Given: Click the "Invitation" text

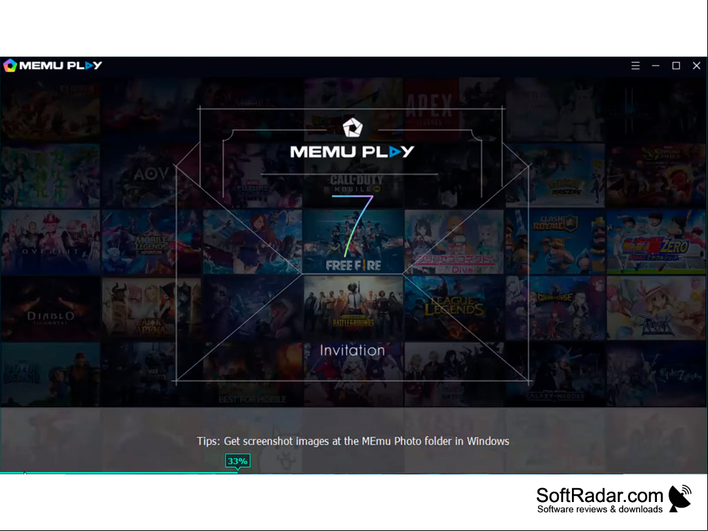Looking at the screenshot, I should tap(352, 350).
